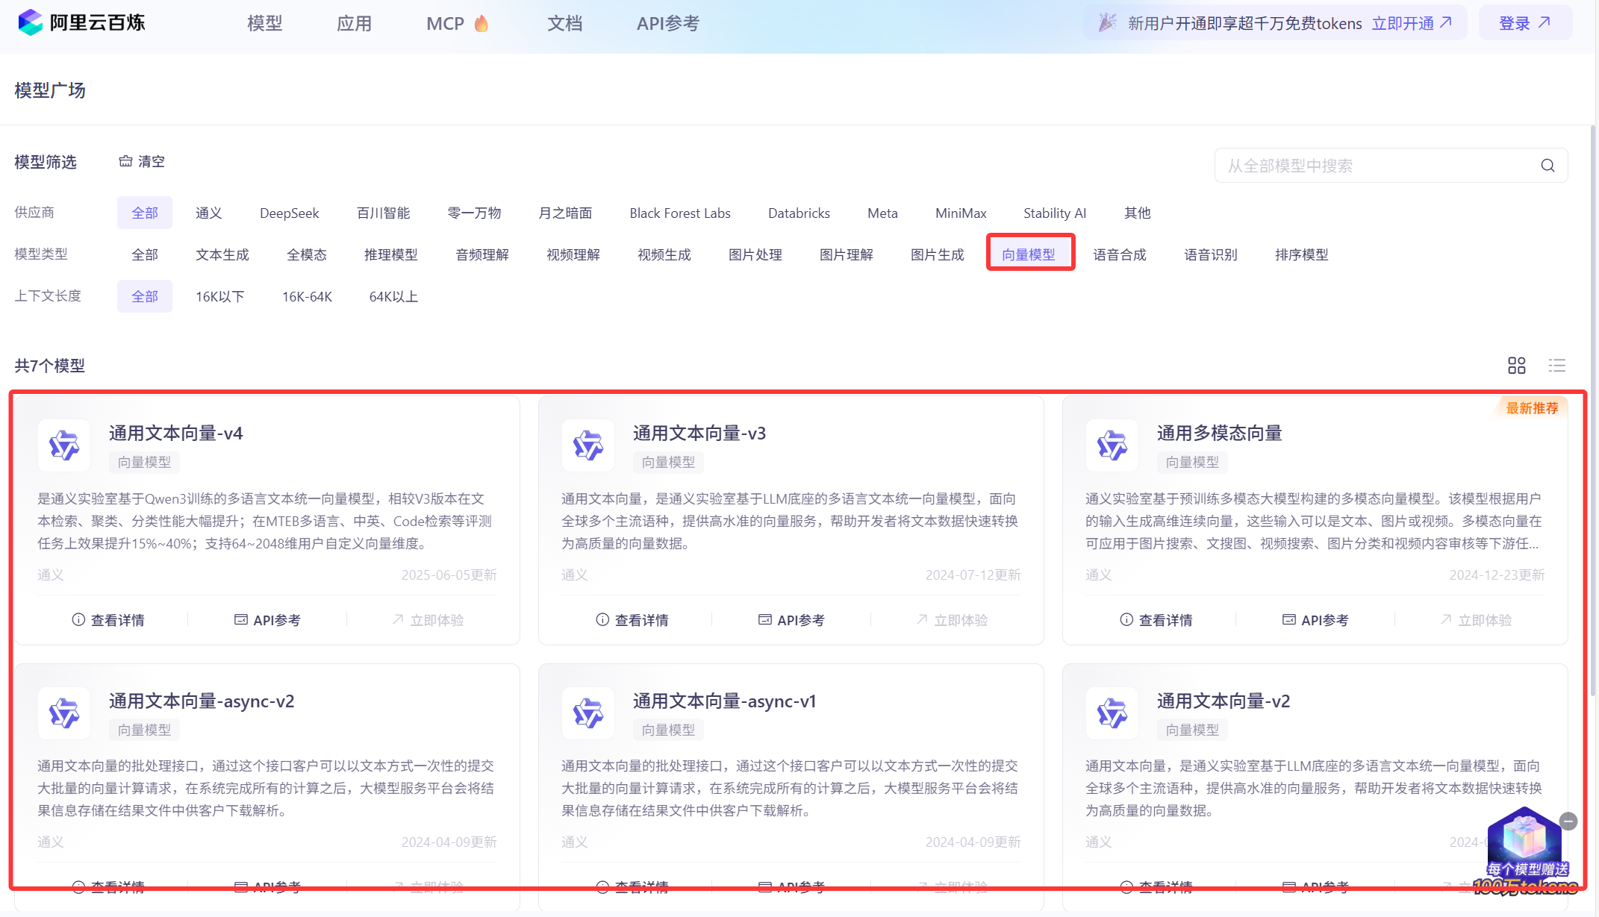Click the 最新推荐 badge on 通用多模态向量
The image size is (1599, 917).
click(1532, 408)
